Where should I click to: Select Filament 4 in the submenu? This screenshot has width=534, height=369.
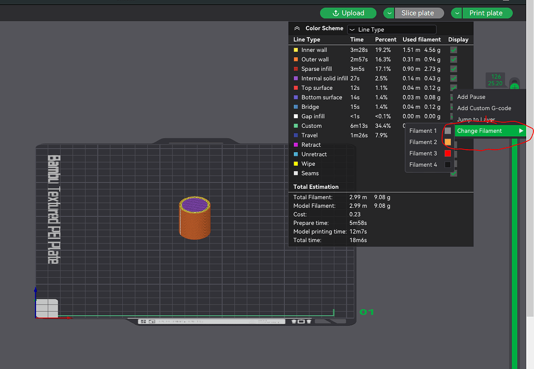[429, 165]
